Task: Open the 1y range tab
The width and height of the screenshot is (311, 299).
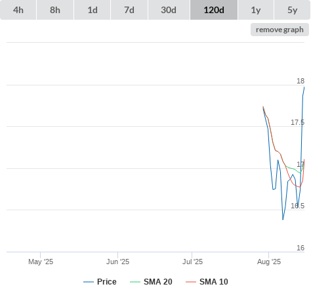Action: coord(256,10)
